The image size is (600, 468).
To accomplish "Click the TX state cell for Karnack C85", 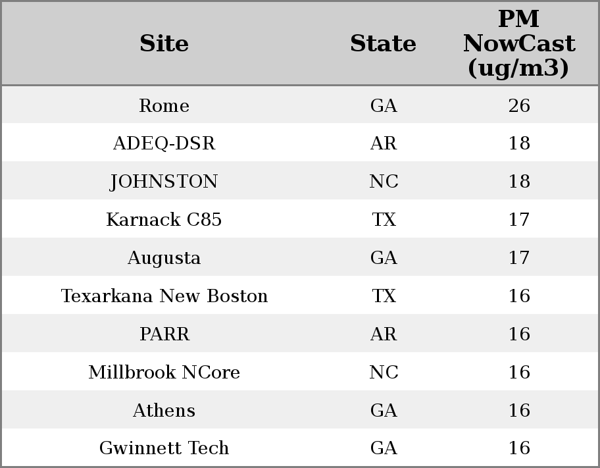I will (384, 219).
